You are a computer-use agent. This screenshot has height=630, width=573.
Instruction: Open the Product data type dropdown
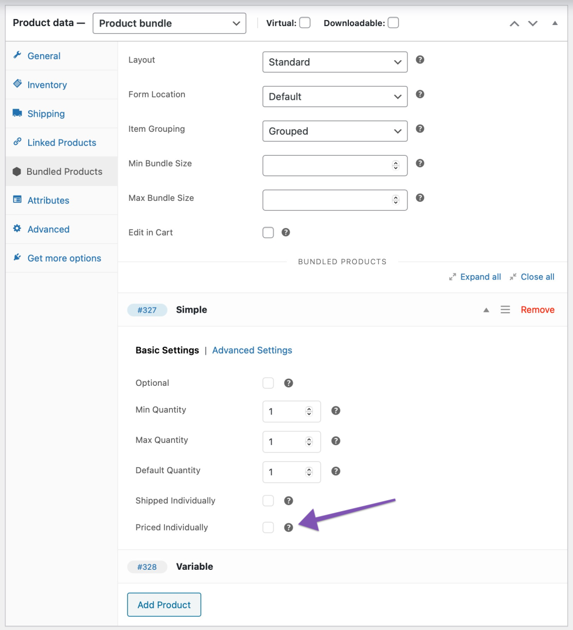click(169, 23)
